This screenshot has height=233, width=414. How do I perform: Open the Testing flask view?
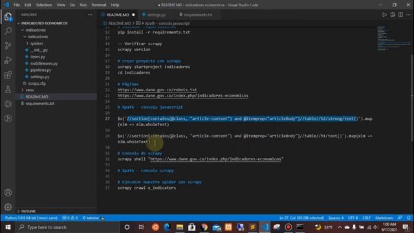tap(8, 89)
